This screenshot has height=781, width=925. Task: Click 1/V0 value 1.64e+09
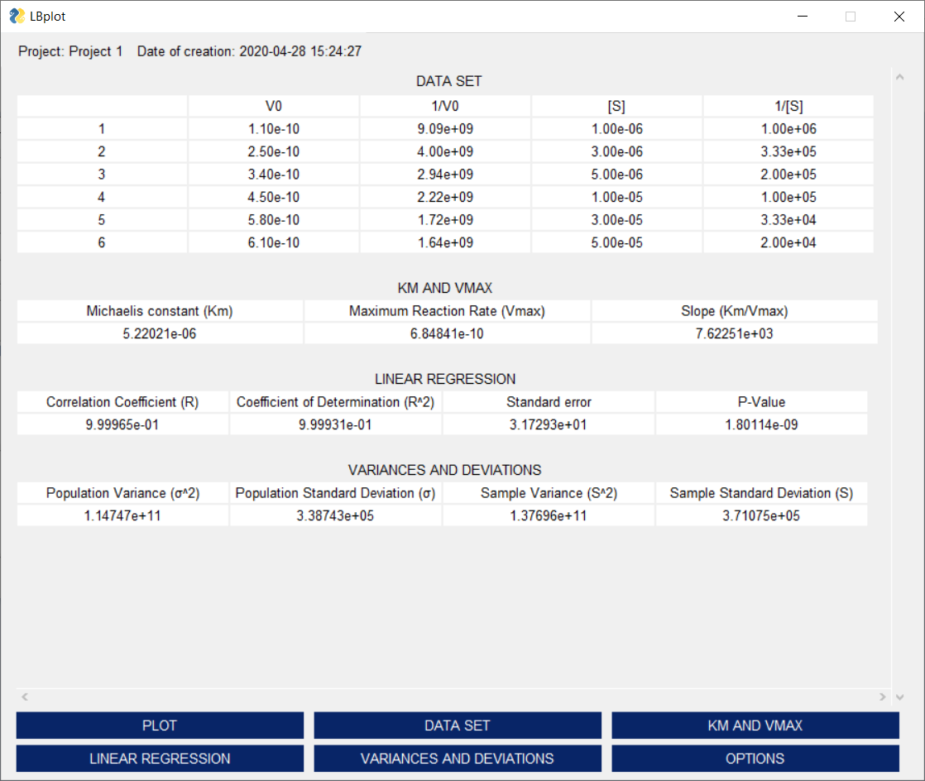[x=445, y=242]
